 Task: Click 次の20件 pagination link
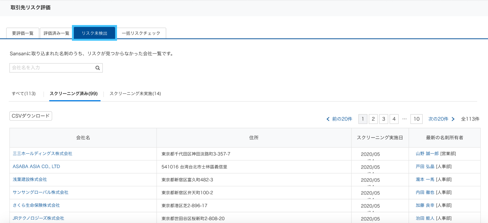[438, 119]
